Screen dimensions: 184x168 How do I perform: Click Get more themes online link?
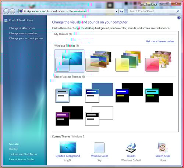click(160, 41)
